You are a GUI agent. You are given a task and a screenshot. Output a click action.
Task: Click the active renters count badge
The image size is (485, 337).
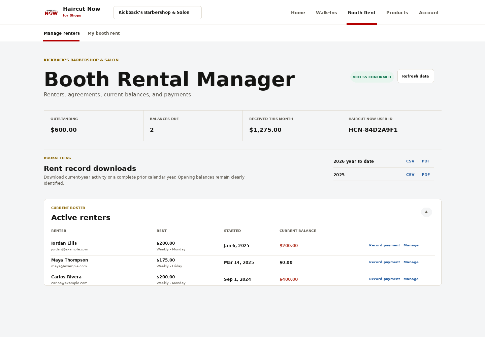click(426, 212)
